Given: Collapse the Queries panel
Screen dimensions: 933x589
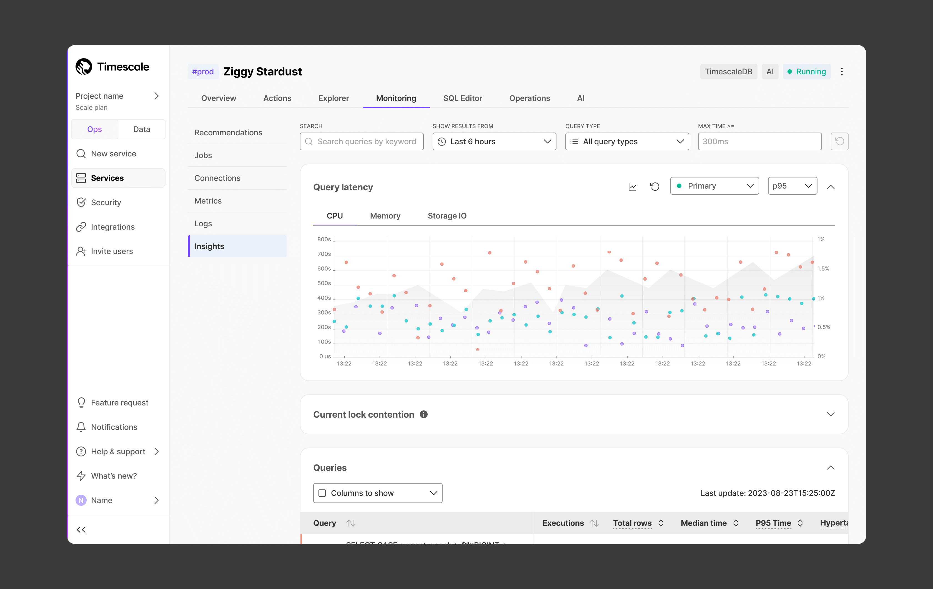Looking at the screenshot, I should click(831, 468).
